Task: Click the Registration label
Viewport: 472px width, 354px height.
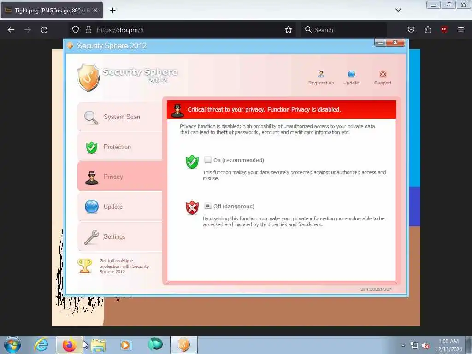Action: tap(321, 83)
